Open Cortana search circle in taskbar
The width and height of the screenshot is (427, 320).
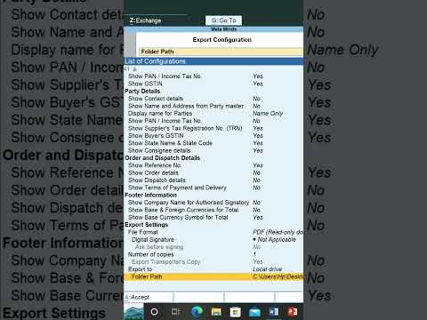[x=154, y=312]
